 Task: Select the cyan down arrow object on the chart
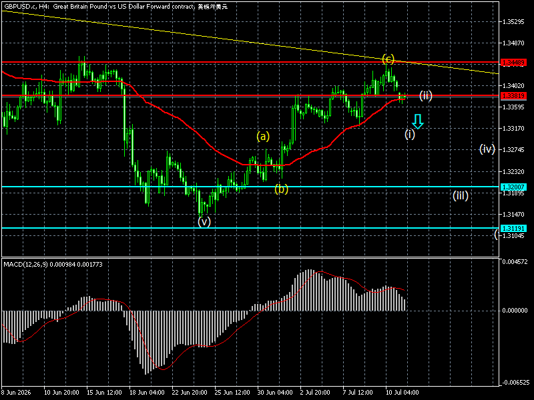coord(418,121)
